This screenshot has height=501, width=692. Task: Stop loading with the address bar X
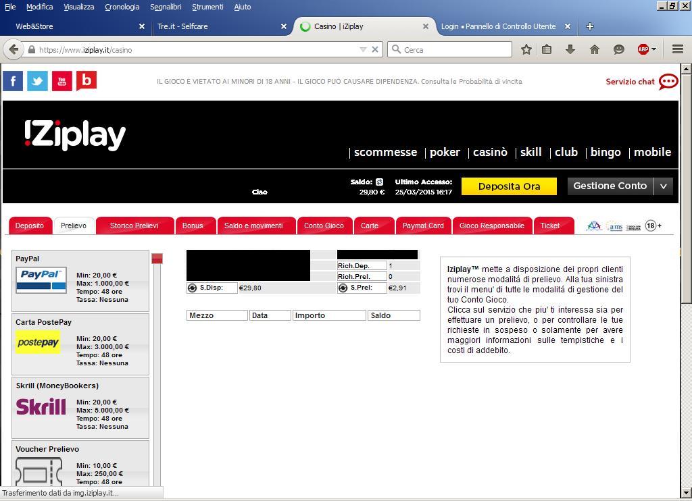click(374, 49)
